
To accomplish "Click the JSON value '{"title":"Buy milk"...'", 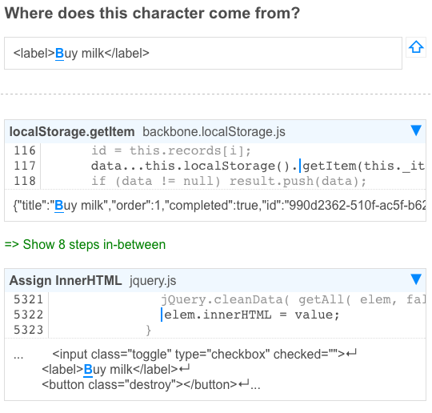I will pyautogui.click(x=219, y=206).
